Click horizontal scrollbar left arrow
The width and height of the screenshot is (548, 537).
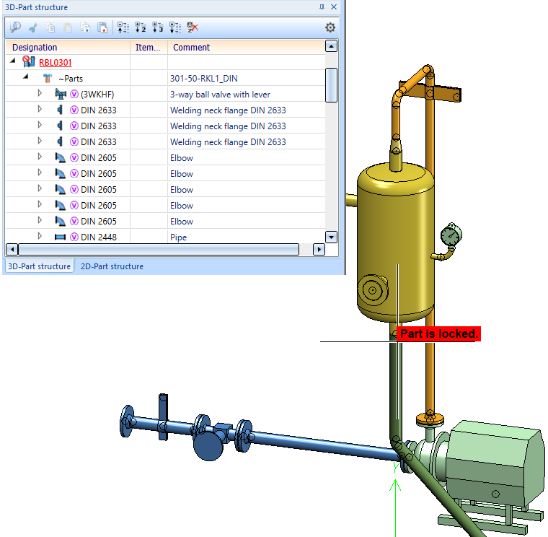12,250
